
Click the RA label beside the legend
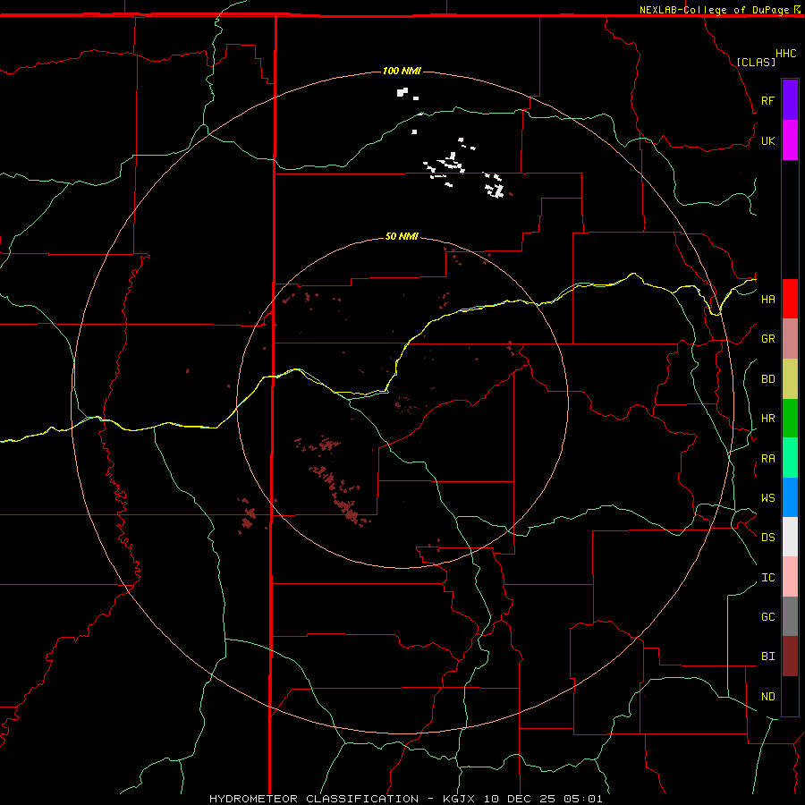767,459
